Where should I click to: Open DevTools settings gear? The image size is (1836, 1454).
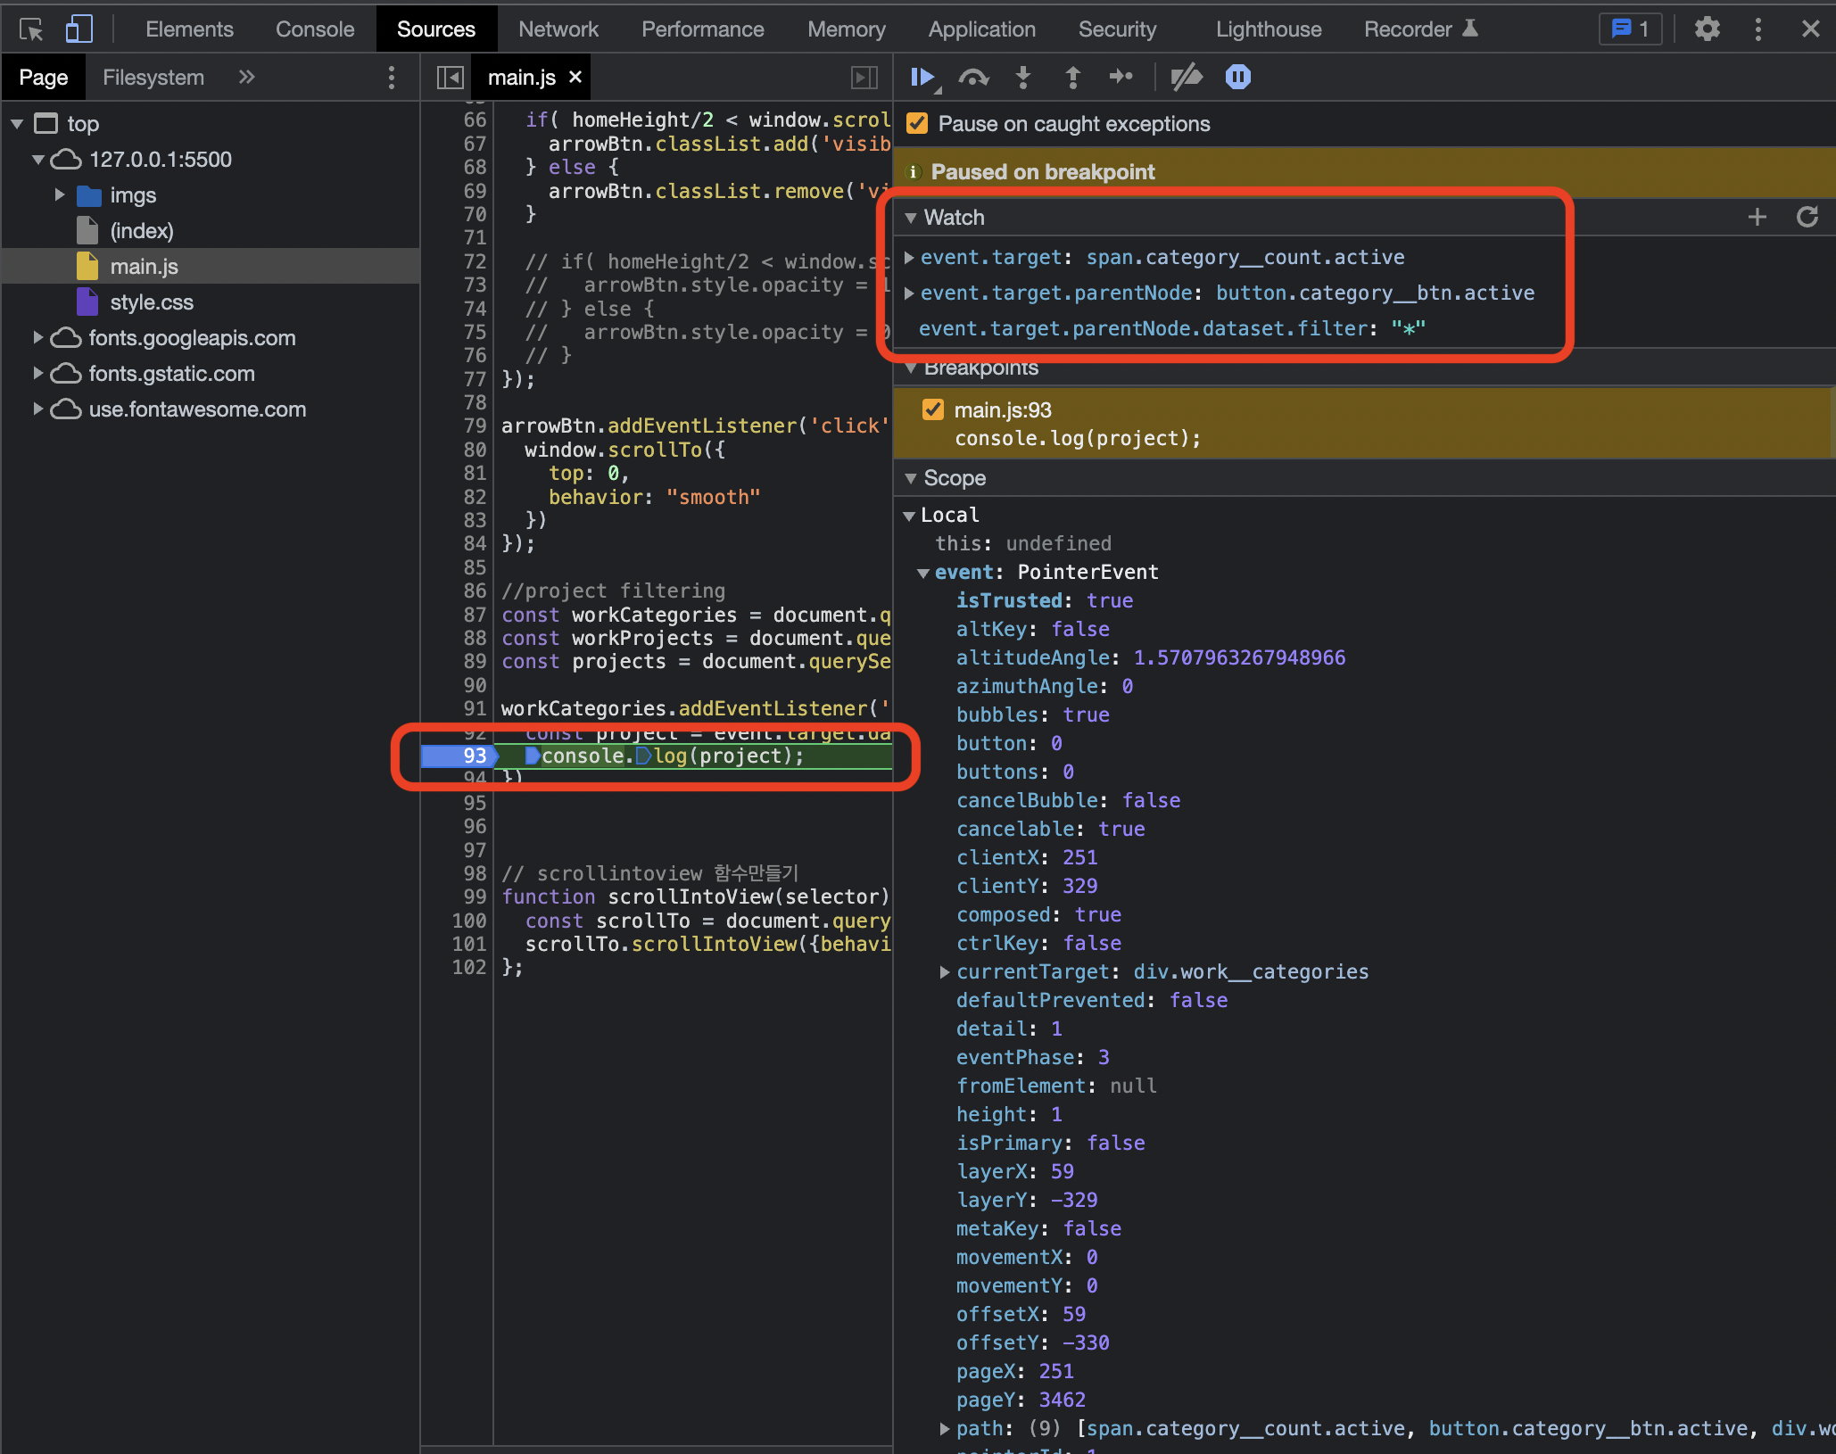[1707, 29]
